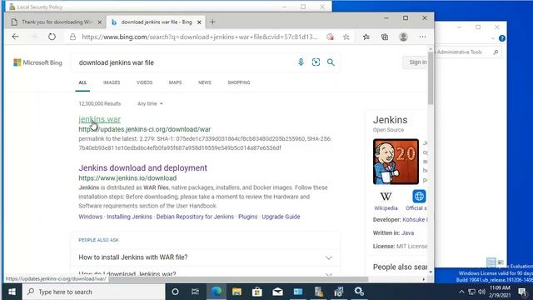This screenshot has height=300, width=533.
Task: Reload the Bing search page
Action: point(52,37)
